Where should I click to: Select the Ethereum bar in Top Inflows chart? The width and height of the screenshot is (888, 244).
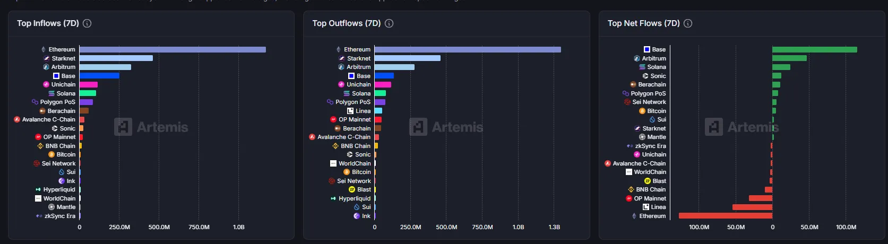(x=173, y=49)
